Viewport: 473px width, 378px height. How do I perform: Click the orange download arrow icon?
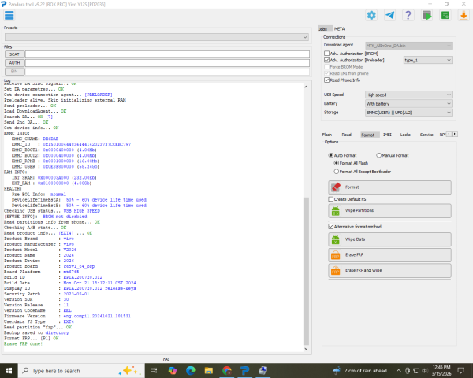tap(464, 15)
